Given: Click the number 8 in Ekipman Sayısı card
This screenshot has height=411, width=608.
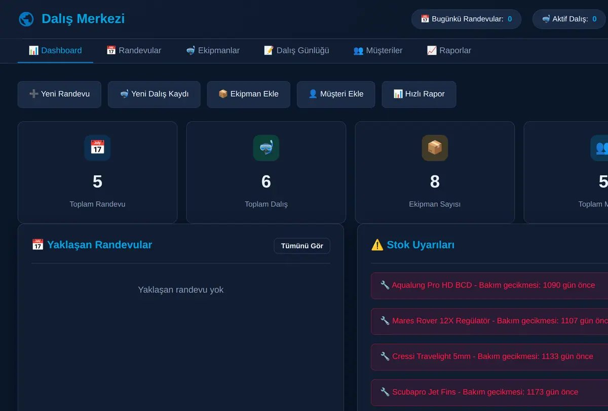Looking at the screenshot, I should click(x=435, y=181).
